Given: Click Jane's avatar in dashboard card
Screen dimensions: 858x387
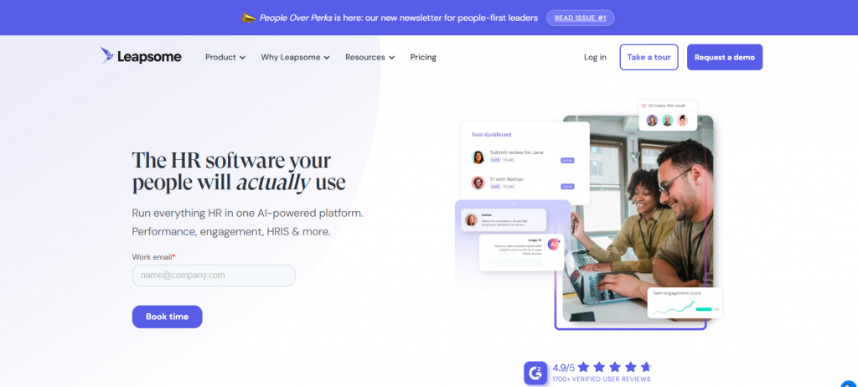Looking at the screenshot, I should [x=478, y=157].
